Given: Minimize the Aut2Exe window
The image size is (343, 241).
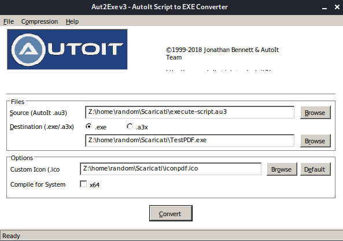Looking at the screenshot, I should click(324, 8).
